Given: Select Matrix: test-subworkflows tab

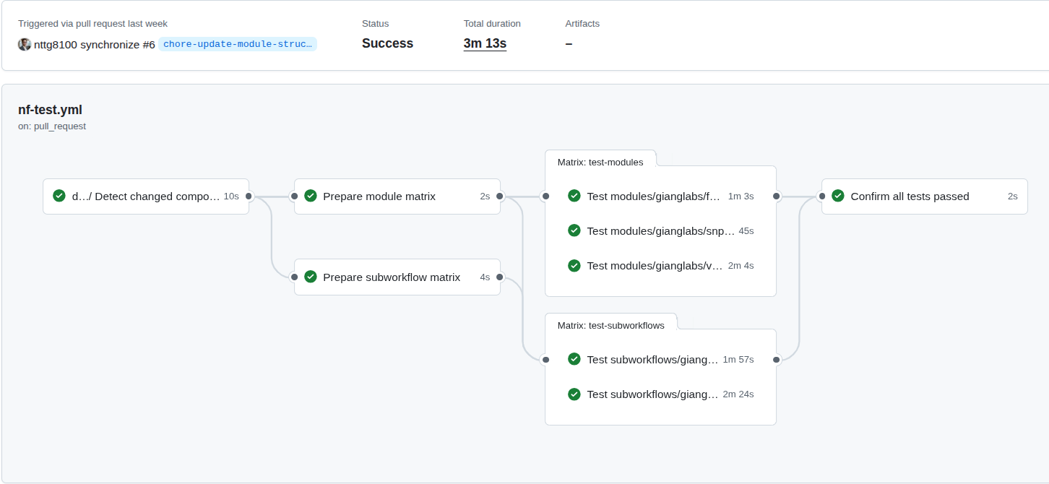Looking at the screenshot, I should pos(610,325).
